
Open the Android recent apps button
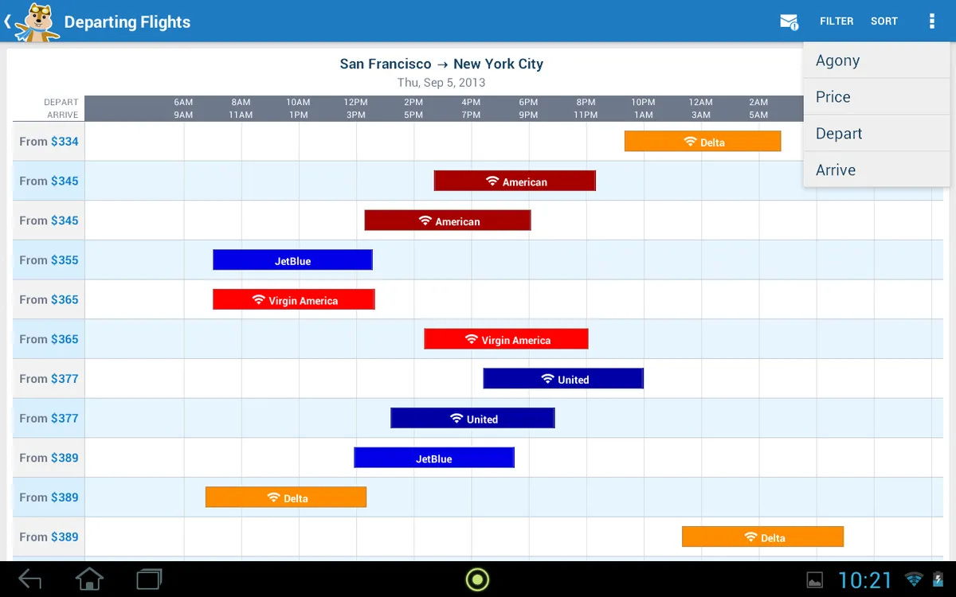(x=149, y=579)
